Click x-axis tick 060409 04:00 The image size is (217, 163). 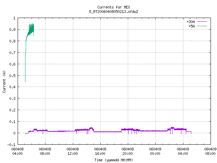click(183, 151)
